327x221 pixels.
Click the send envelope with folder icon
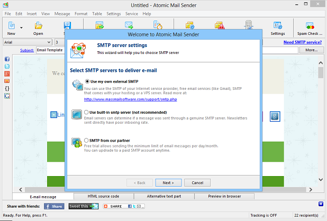point(99,25)
